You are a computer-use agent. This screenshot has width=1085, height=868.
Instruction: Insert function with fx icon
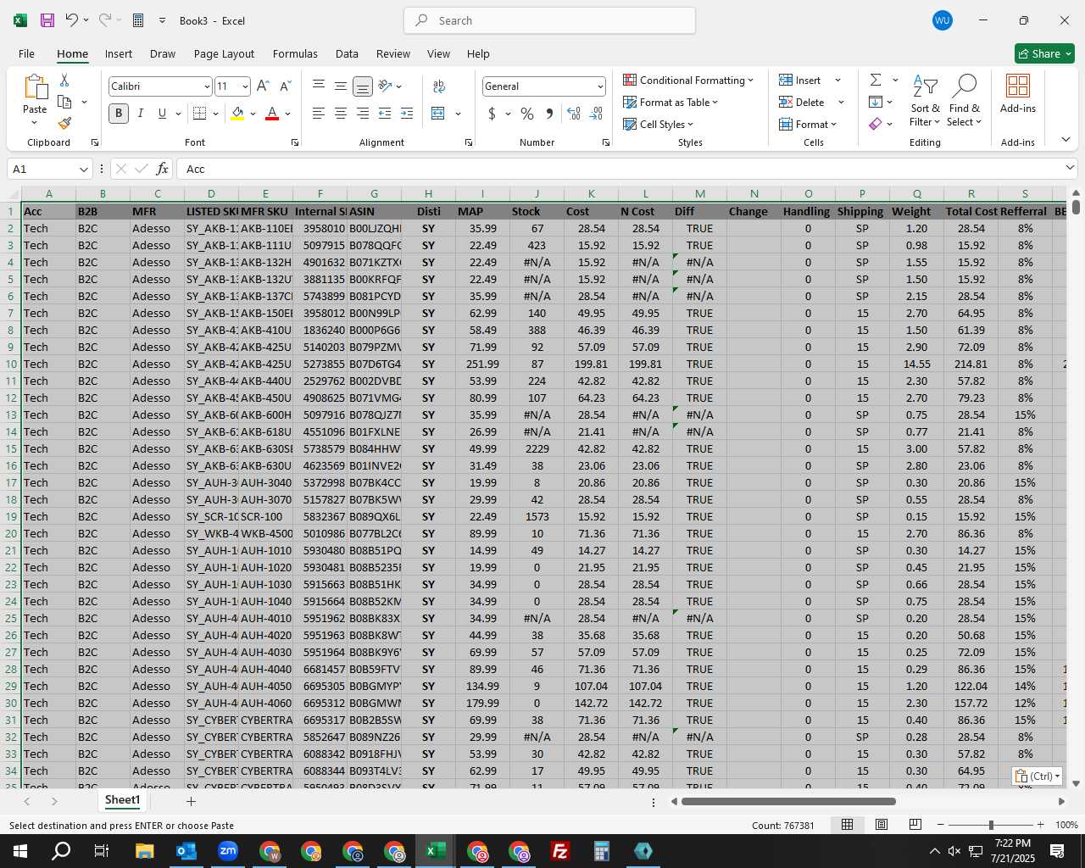pyautogui.click(x=163, y=169)
